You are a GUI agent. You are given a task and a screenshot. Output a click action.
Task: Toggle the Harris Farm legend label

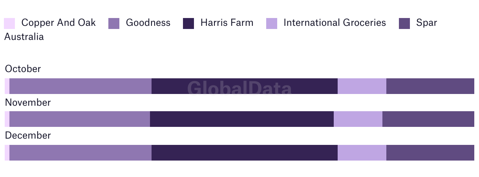point(227,23)
